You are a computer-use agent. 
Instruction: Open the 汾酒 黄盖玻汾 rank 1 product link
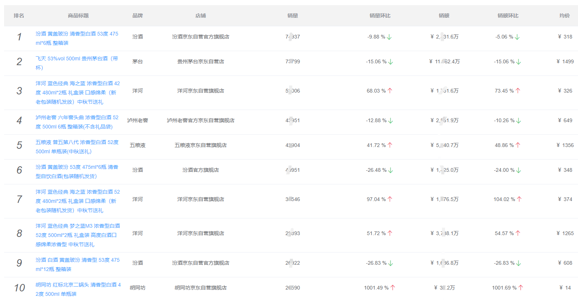tap(77, 38)
